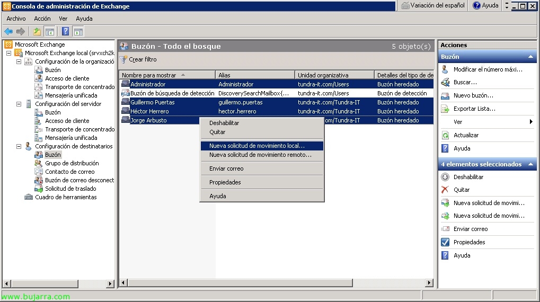Click the tree pane scroll right arrow
Screen dimensions: 540x302
(110, 284)
